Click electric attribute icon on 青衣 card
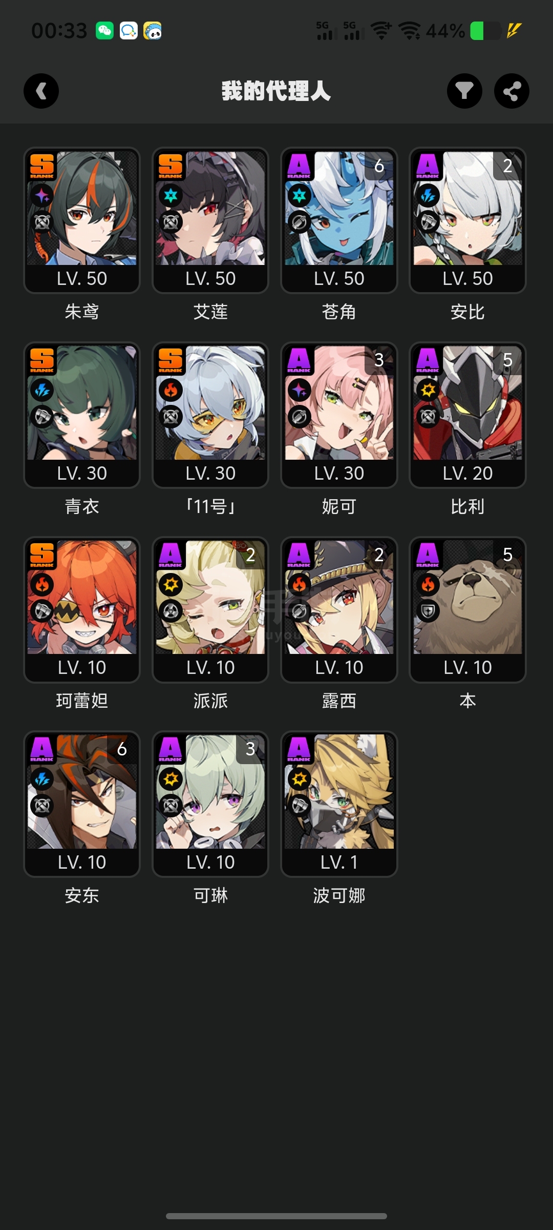The width and height of the screenshot is (553, 1230). click(42, 391)
